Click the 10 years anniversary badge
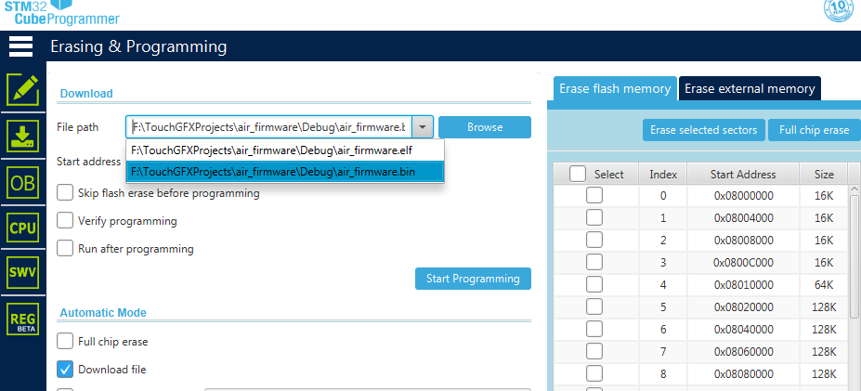Viewport: 861px width, 391px height. tap(841, 10)
